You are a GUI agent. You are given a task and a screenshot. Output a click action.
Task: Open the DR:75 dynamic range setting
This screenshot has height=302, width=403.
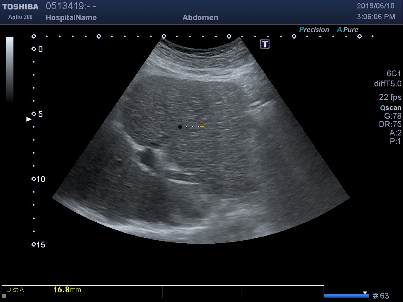point(390,125)
